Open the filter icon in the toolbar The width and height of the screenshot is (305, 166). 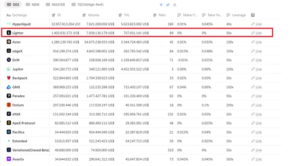click(161, 5)
